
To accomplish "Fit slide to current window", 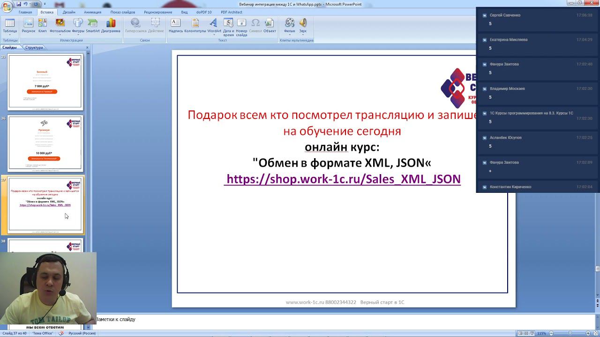I will click(x=595, y=333).
